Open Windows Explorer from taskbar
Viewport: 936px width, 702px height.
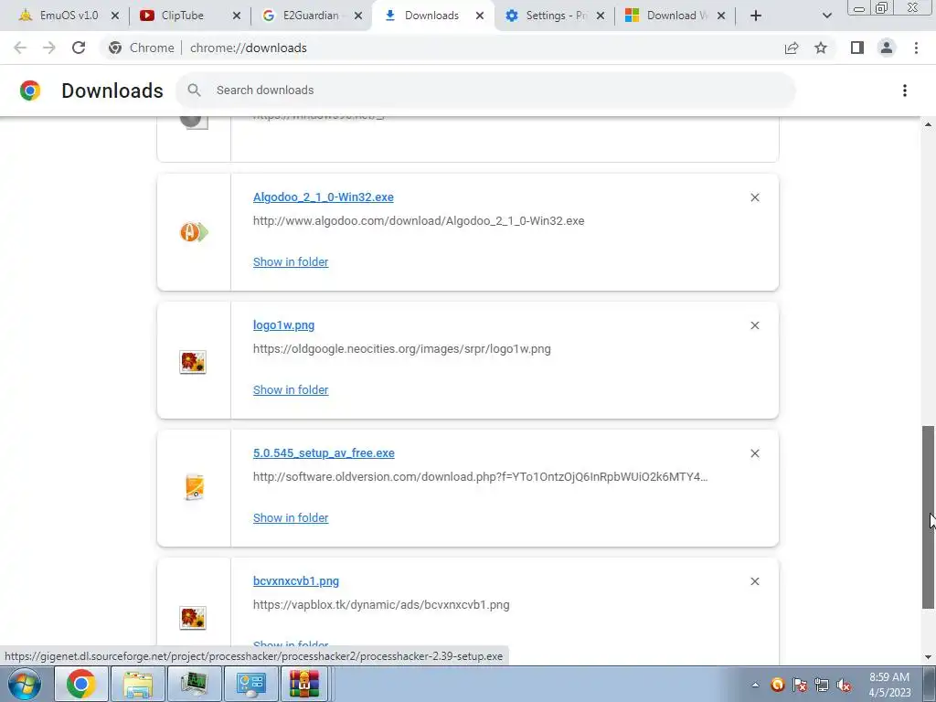tap(138, 684)
